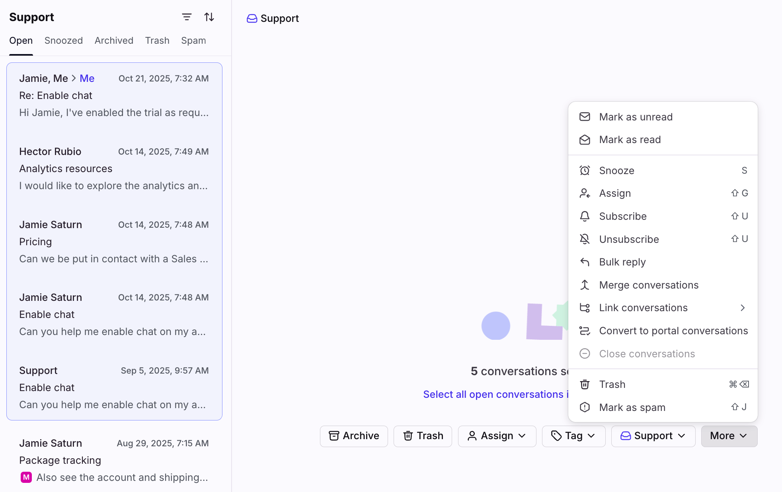Switch to the Archived tab
This screenshot has height=492, width=782.
point(114,41)
